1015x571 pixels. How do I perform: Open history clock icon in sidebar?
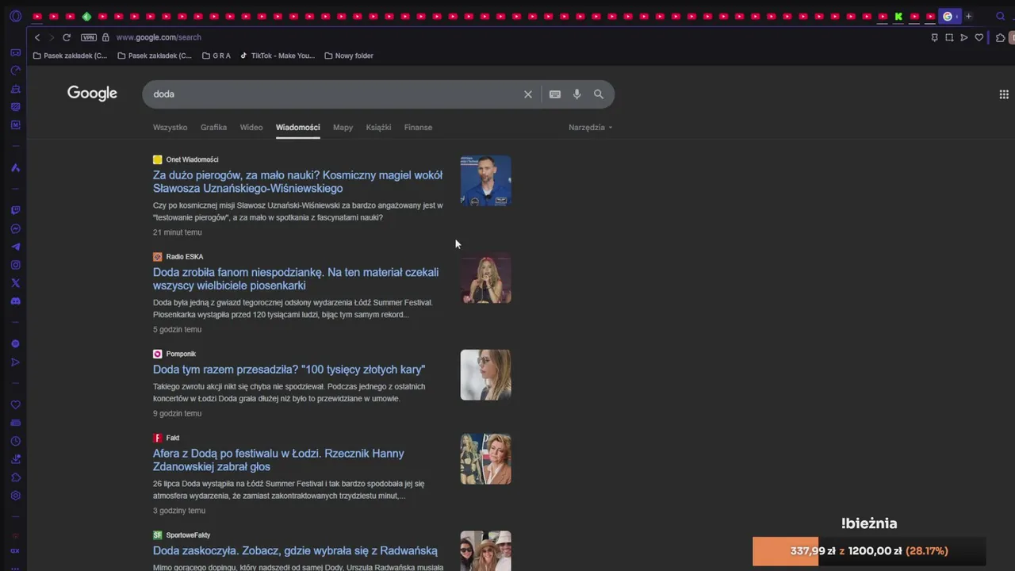click(x=15, y=441)
